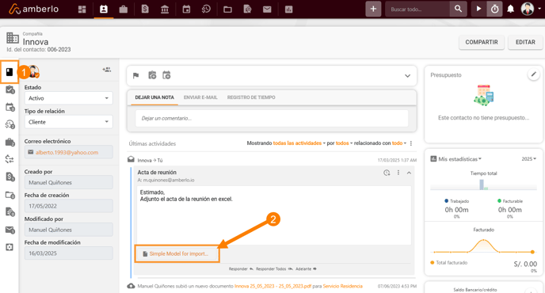Open the time history dollar icon
The image size is (545, 293).
[206, 10]
